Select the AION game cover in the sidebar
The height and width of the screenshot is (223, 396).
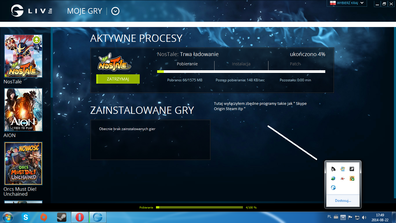coord(23,110)
